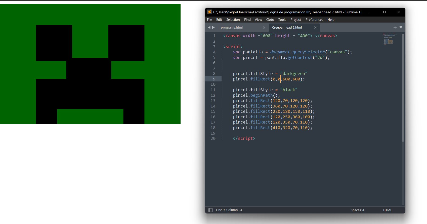Click line number 13 in the gutter
427x224 pixels.
click(x=213, y=101)
